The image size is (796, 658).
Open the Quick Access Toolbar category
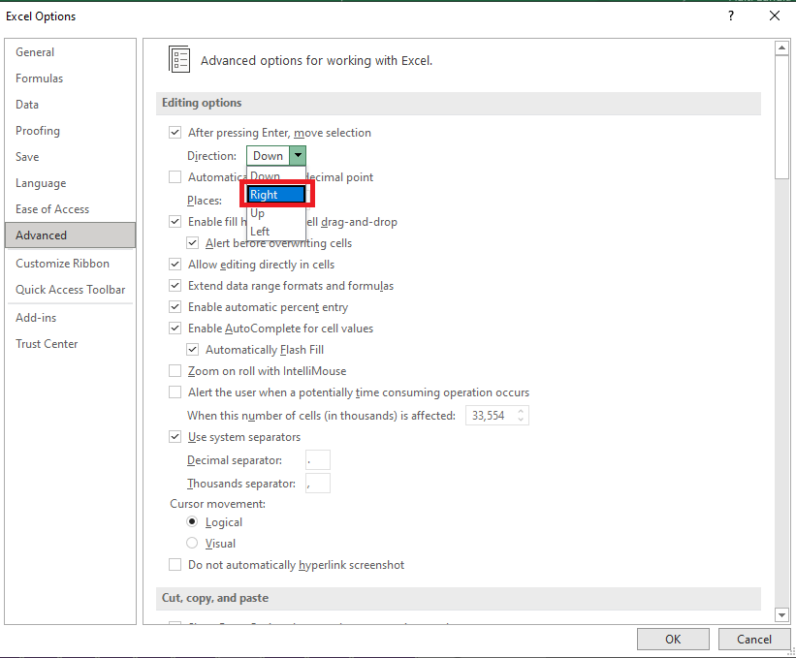(x=70, y=290)
